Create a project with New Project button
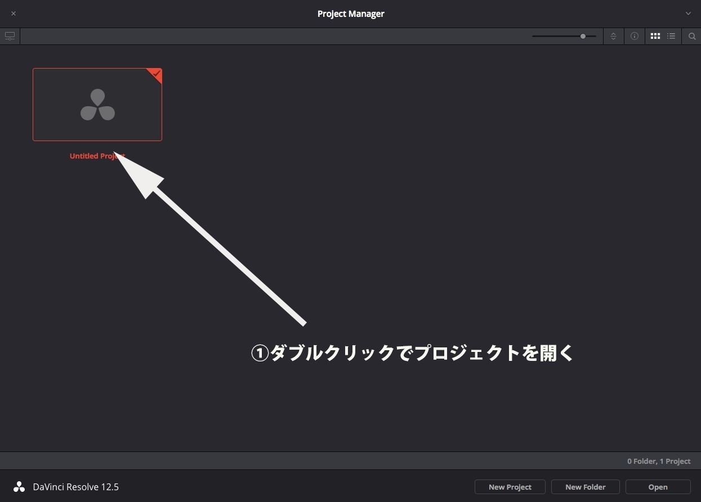The image size is (701, 502). coord(510,487)
